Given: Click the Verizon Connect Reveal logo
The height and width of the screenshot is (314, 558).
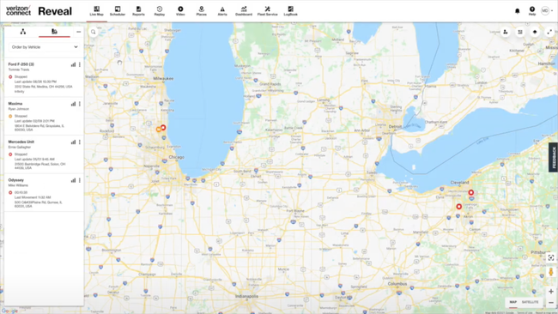Looking at the screenshot, I should 39,11.
